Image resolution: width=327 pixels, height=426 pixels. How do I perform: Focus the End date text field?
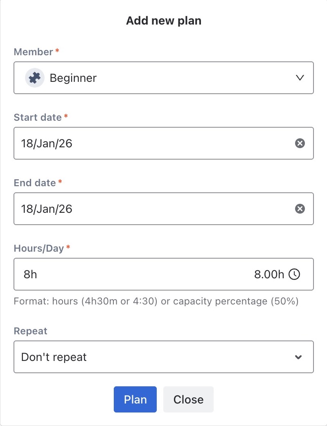pyautogui.click(x=151, y=209)
